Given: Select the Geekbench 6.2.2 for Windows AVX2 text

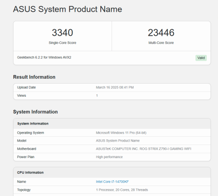Looking at the screenshot, I should 44,57.
